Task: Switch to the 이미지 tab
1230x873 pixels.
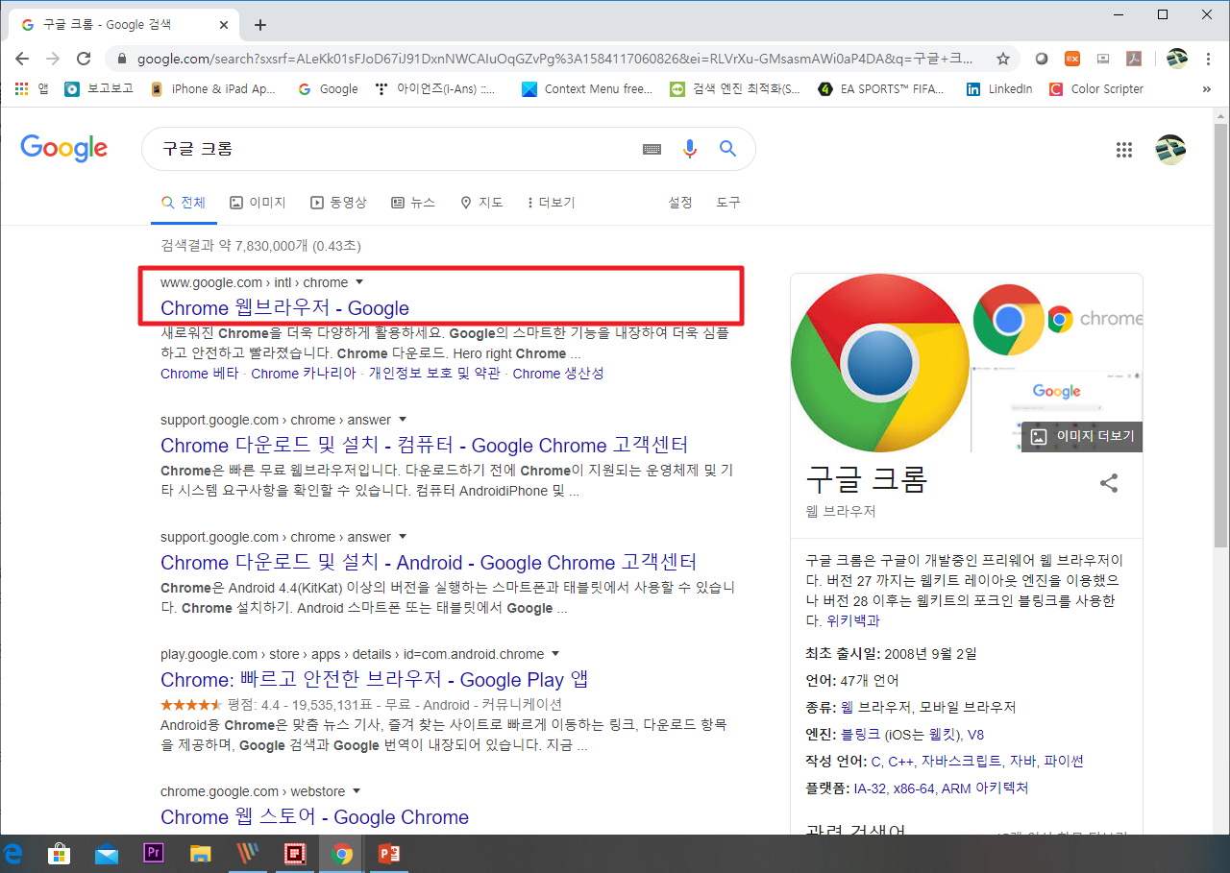Action: [x=258, y=203]
